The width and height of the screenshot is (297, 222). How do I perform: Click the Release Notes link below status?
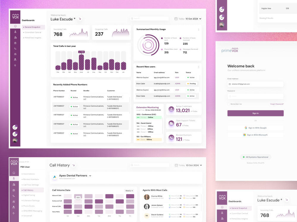[x=255, y=163]
